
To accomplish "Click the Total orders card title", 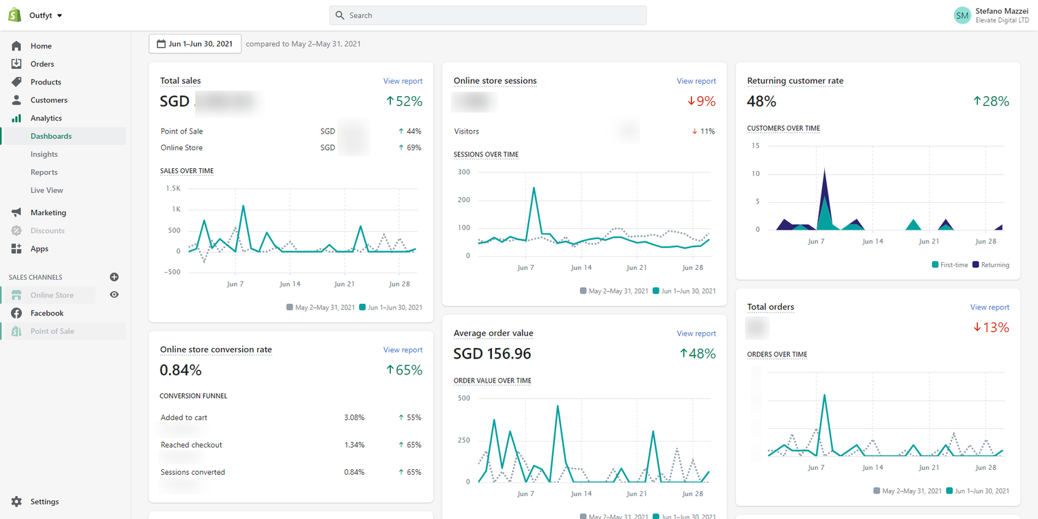I will pyautogui.click(x=771, y=307).
